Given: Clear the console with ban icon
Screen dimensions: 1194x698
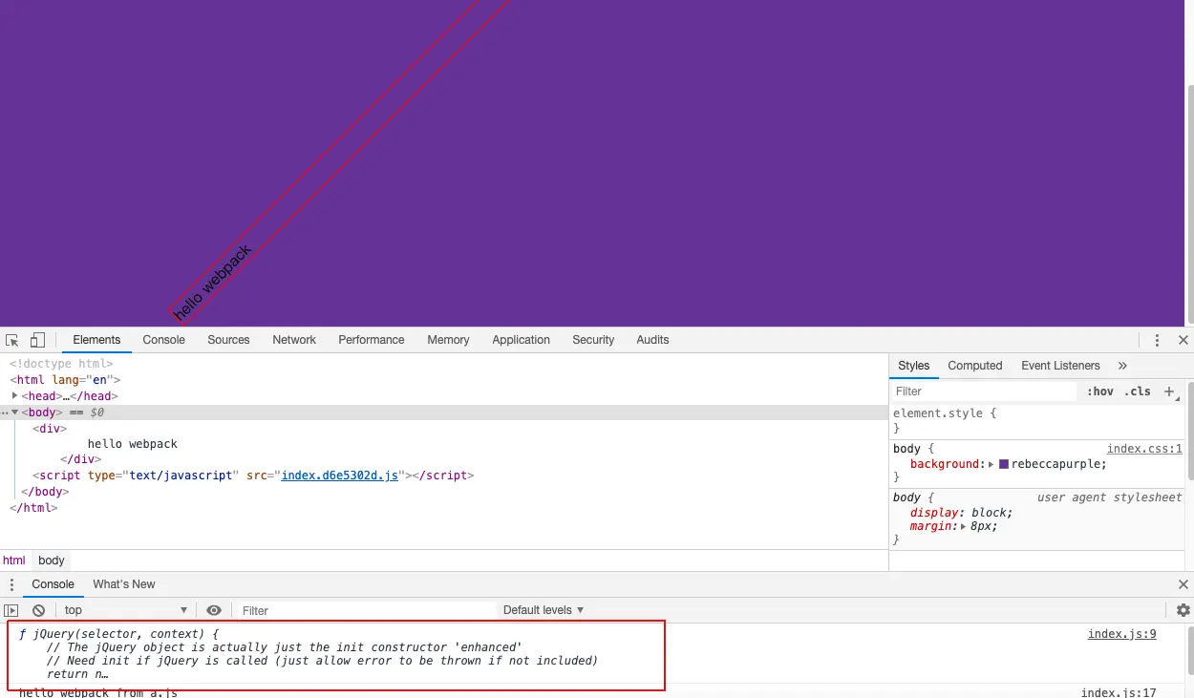Looking at the screenshot, I should coord(38,610).
